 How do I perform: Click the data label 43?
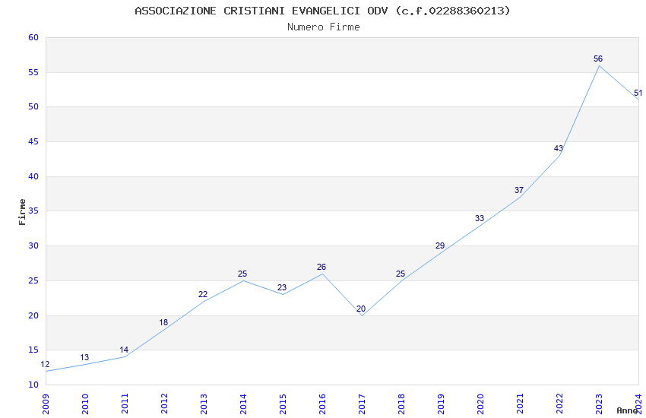[x=559, y=149]
